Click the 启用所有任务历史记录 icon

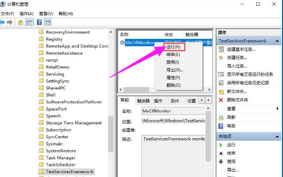click(221, 83)
